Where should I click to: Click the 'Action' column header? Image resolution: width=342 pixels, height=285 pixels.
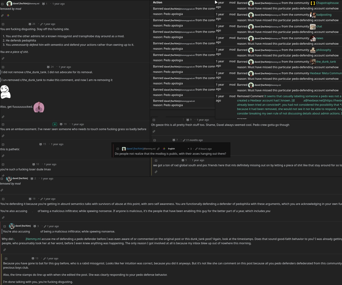point(158,2)
